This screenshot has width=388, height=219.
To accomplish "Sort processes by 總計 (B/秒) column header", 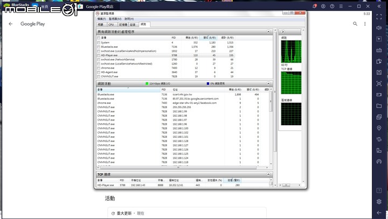I will coord(227,38).
